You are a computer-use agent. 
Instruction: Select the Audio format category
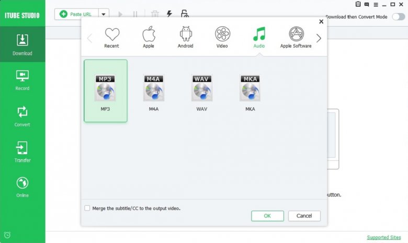pyautogui.click(x=259, y=38)
